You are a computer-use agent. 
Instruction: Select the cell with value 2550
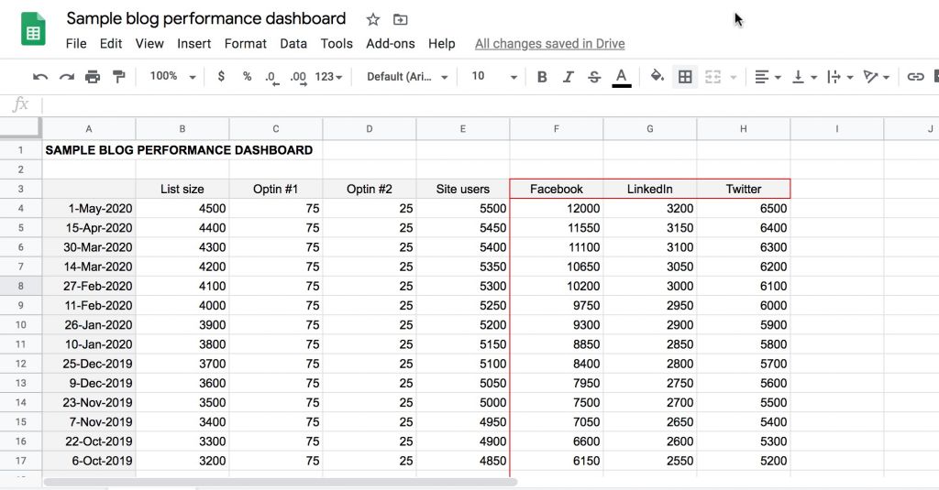click(x=650, y=461)
